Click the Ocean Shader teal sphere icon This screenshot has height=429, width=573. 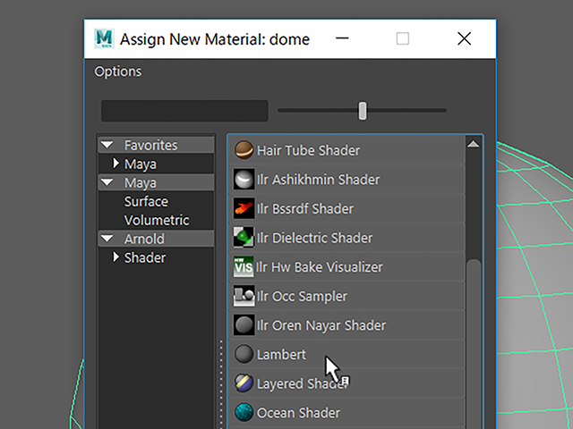click(x=244, y=413)
